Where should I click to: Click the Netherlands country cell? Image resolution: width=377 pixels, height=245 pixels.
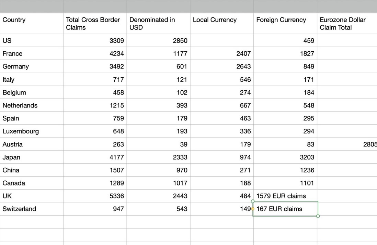32,105
